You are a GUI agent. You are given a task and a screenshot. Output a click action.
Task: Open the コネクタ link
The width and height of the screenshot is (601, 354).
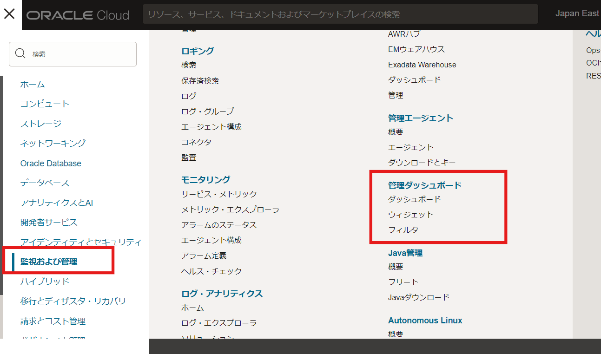coord(196,142)
